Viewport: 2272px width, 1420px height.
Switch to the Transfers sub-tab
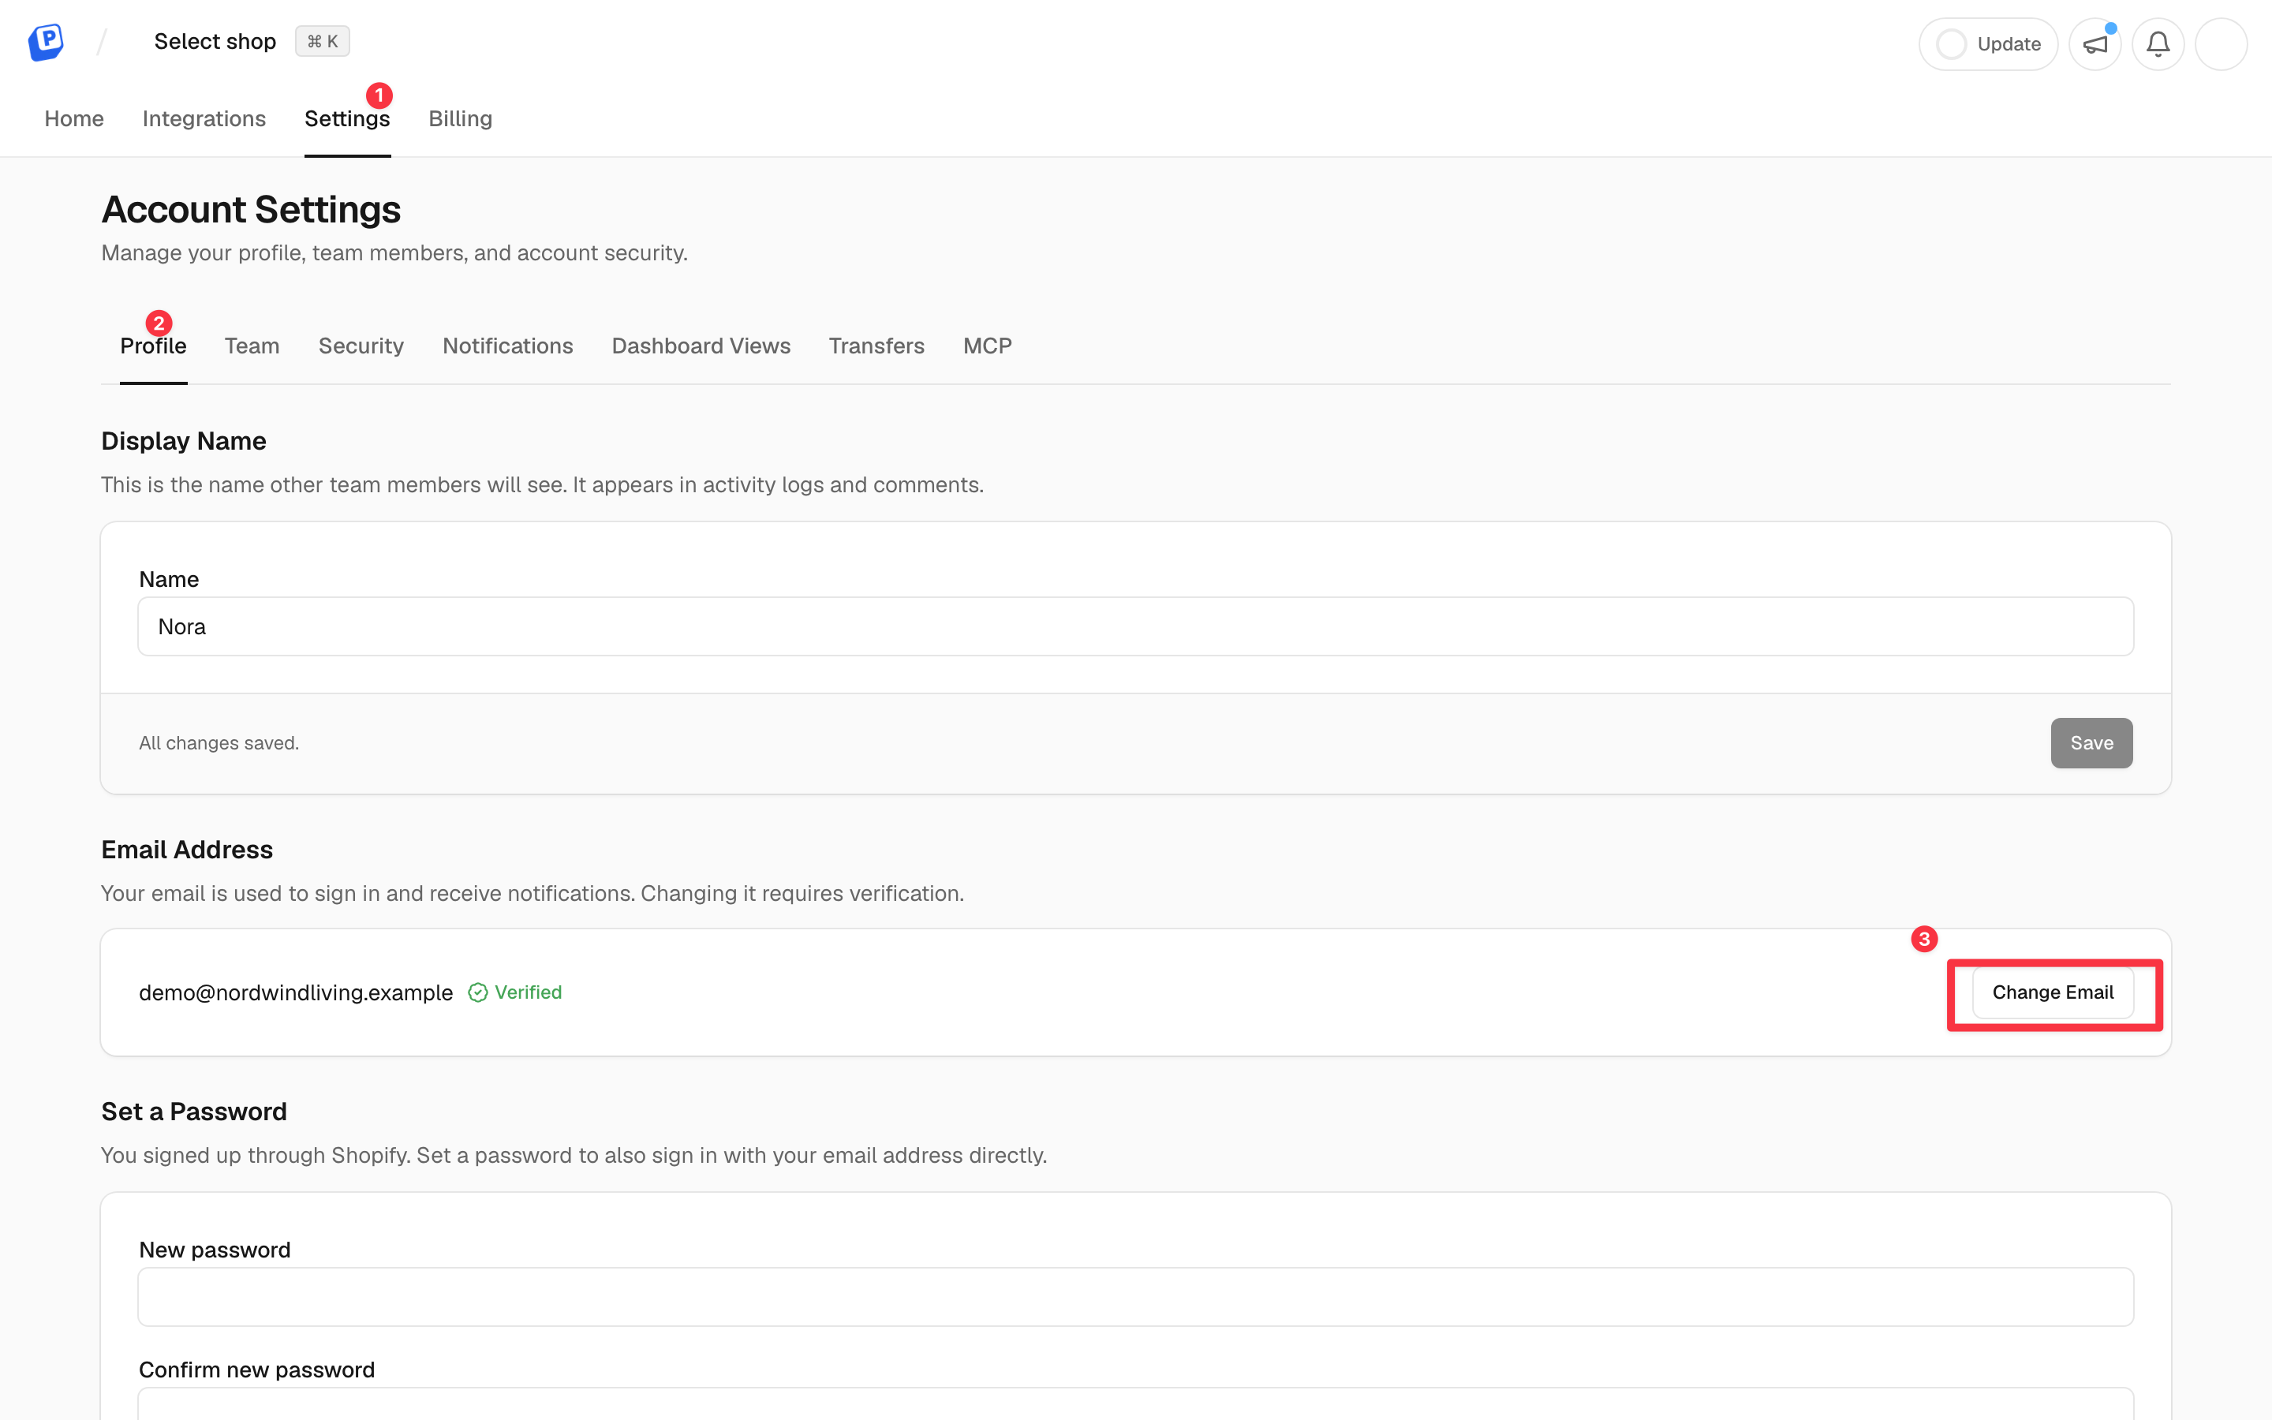[876, 346]
